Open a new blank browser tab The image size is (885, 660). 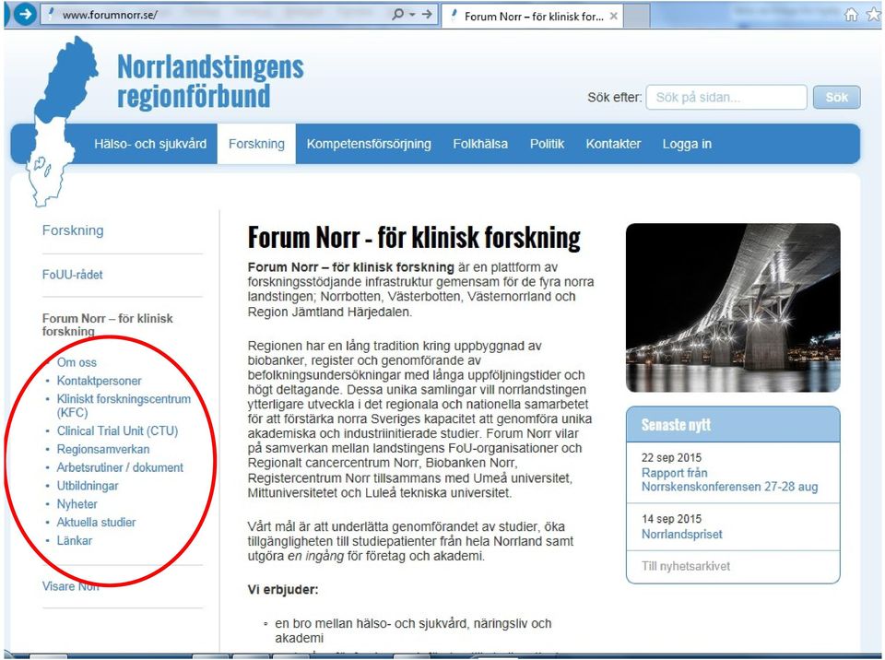pyautogui.click(x=636, y=17)
